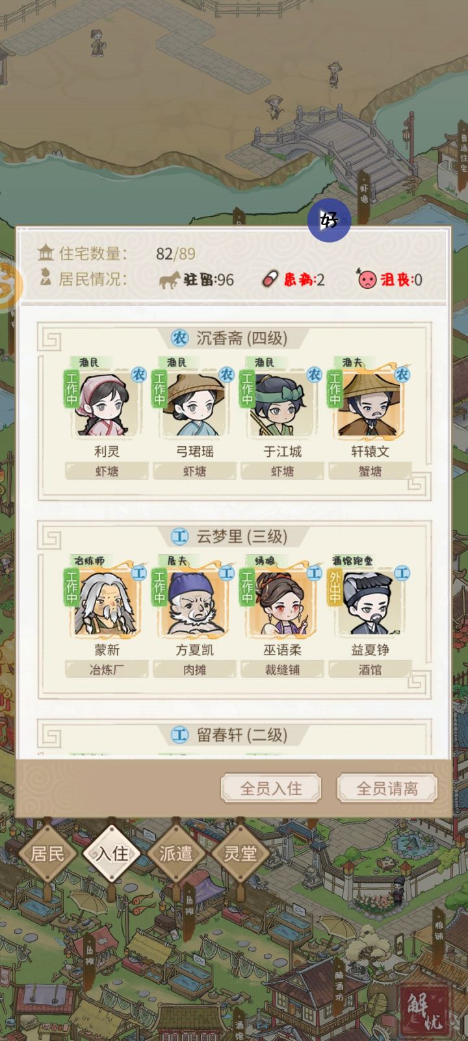Click the 全员请离 button

[x=387, y=789]
